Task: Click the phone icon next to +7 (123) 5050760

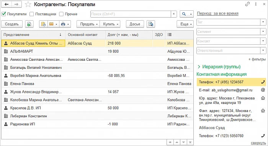Action: pyautogui.click(x=263, y=136)
